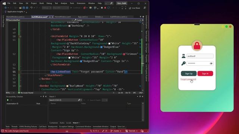Switch to the App.xaml.cs editor tab
The image size is (239, 134).
click(83, 17)
